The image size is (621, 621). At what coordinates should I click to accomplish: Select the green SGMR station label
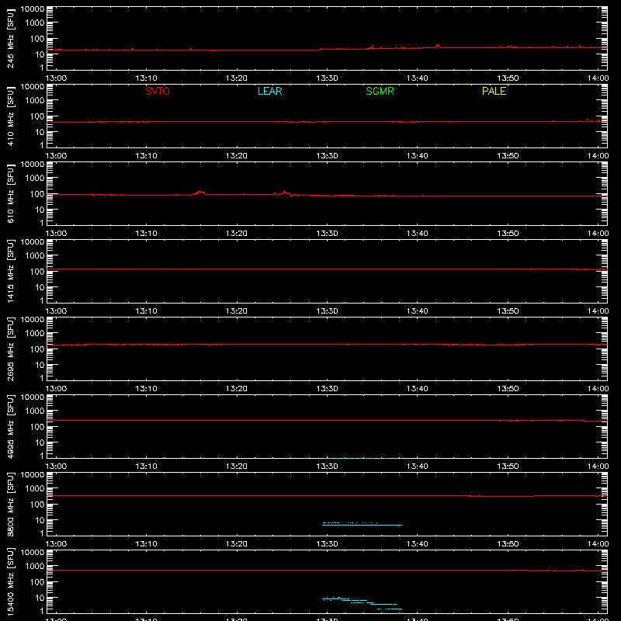click(380, 91)
